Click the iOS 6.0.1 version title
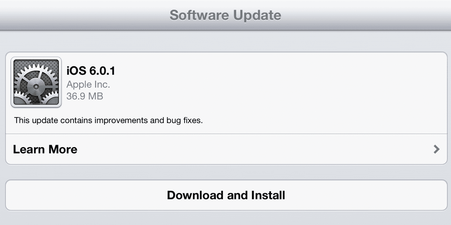 91,70
